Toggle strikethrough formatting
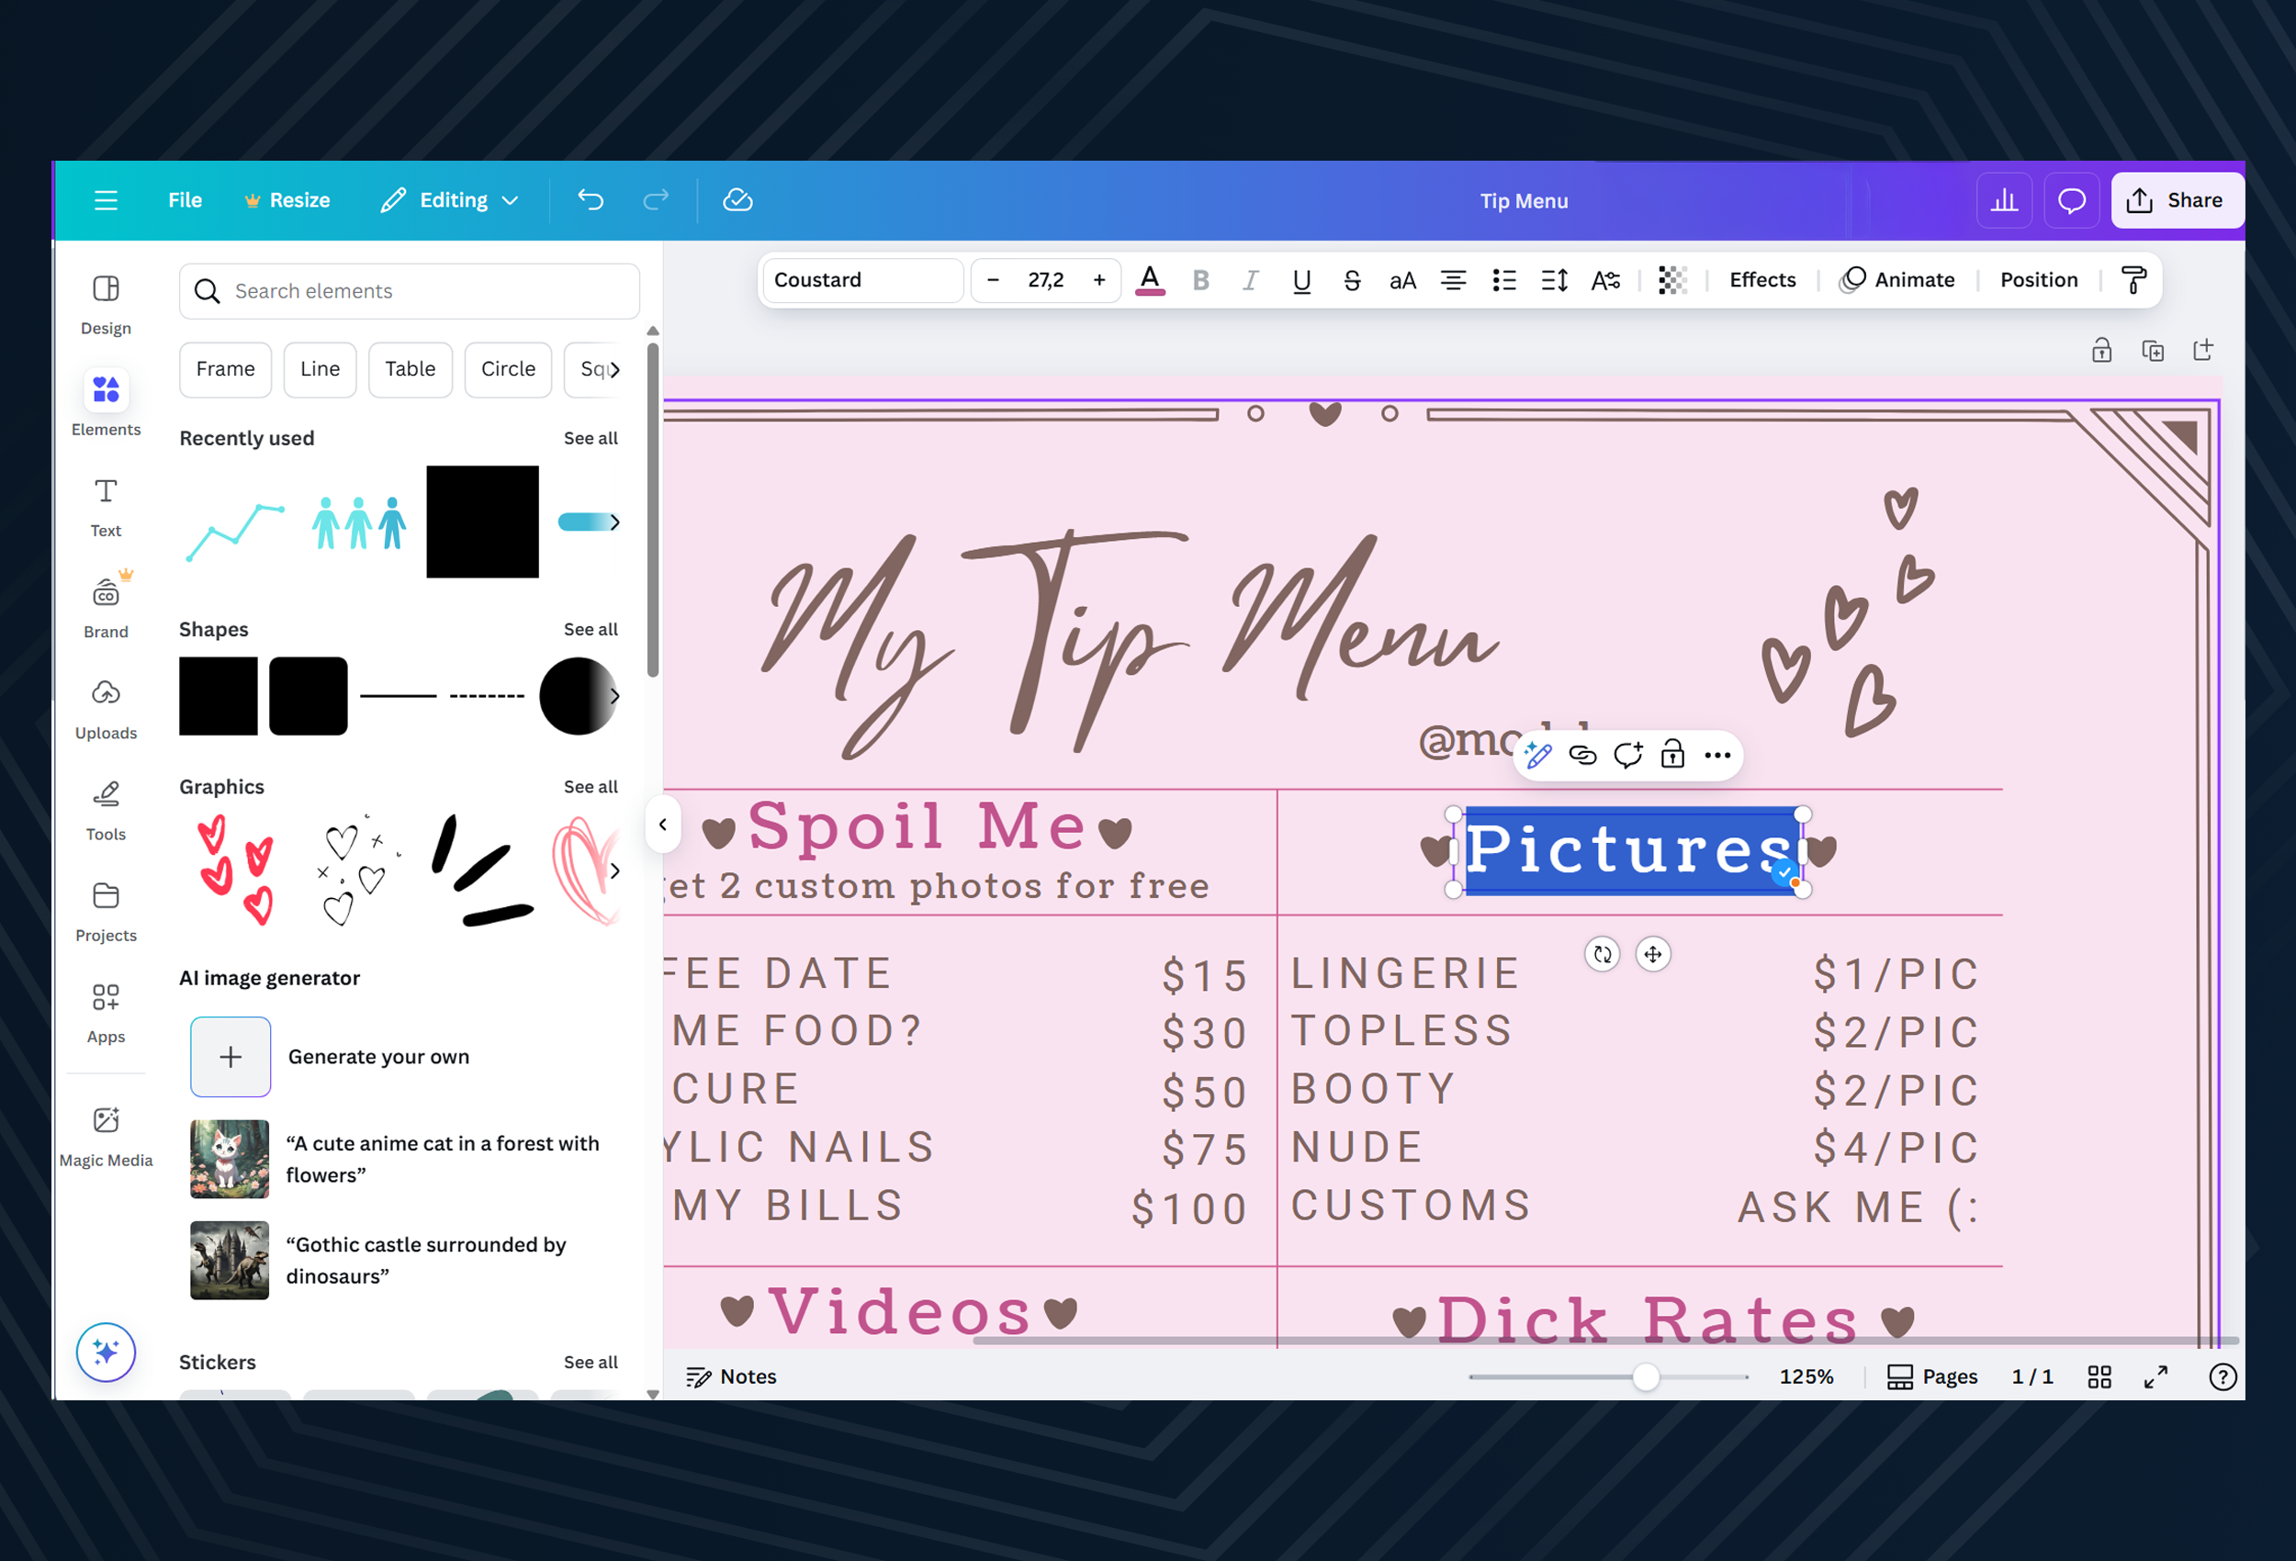Screen dimensions: 2296x1561 pyautogui.click(x=1352, y=281)
